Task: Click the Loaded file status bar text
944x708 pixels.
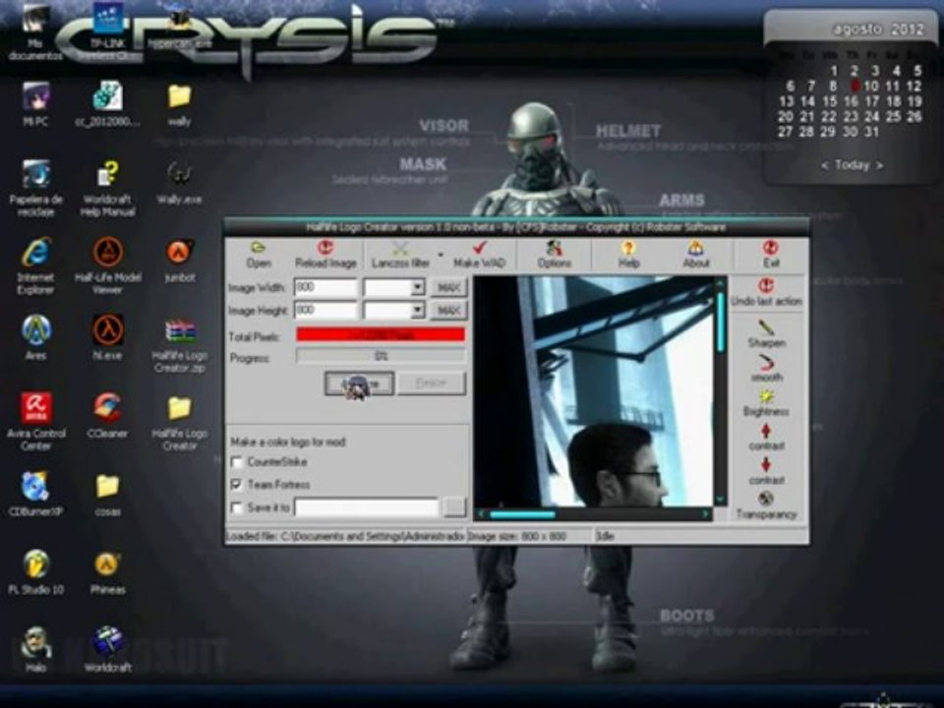Action: pyautogui.click(x=345, y=536)
